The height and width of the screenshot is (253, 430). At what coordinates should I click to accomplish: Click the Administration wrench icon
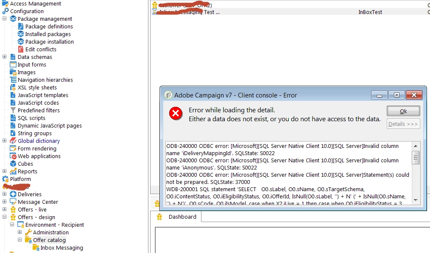tap(28, 232)
